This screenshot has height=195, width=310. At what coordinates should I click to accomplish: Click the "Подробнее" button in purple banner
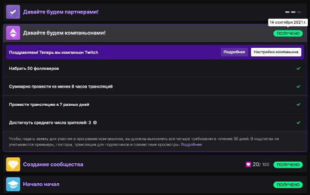[235, 52]
